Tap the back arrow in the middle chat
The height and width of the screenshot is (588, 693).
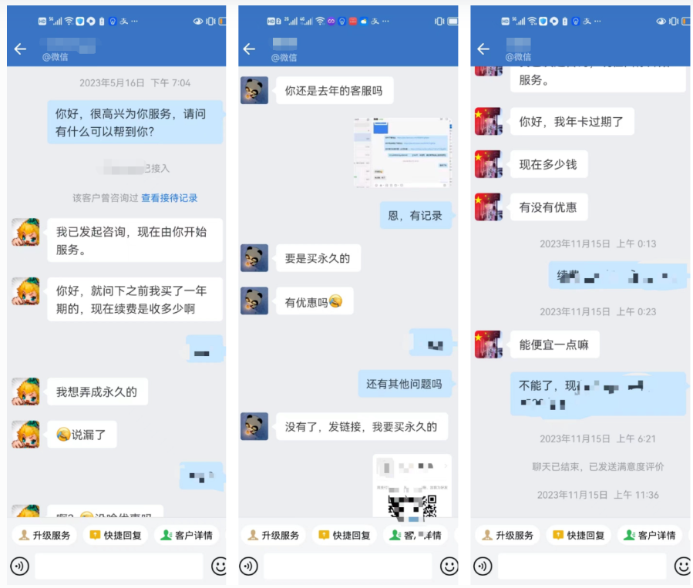pos(249,49)
